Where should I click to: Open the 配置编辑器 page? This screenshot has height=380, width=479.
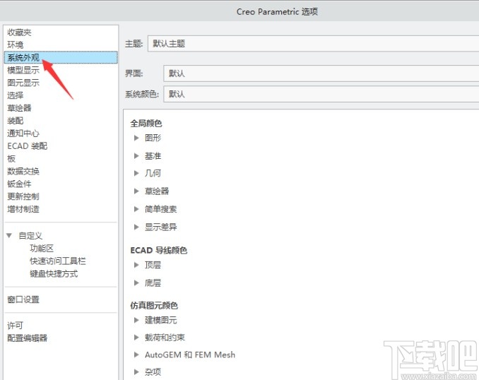[x=27, y=338]
